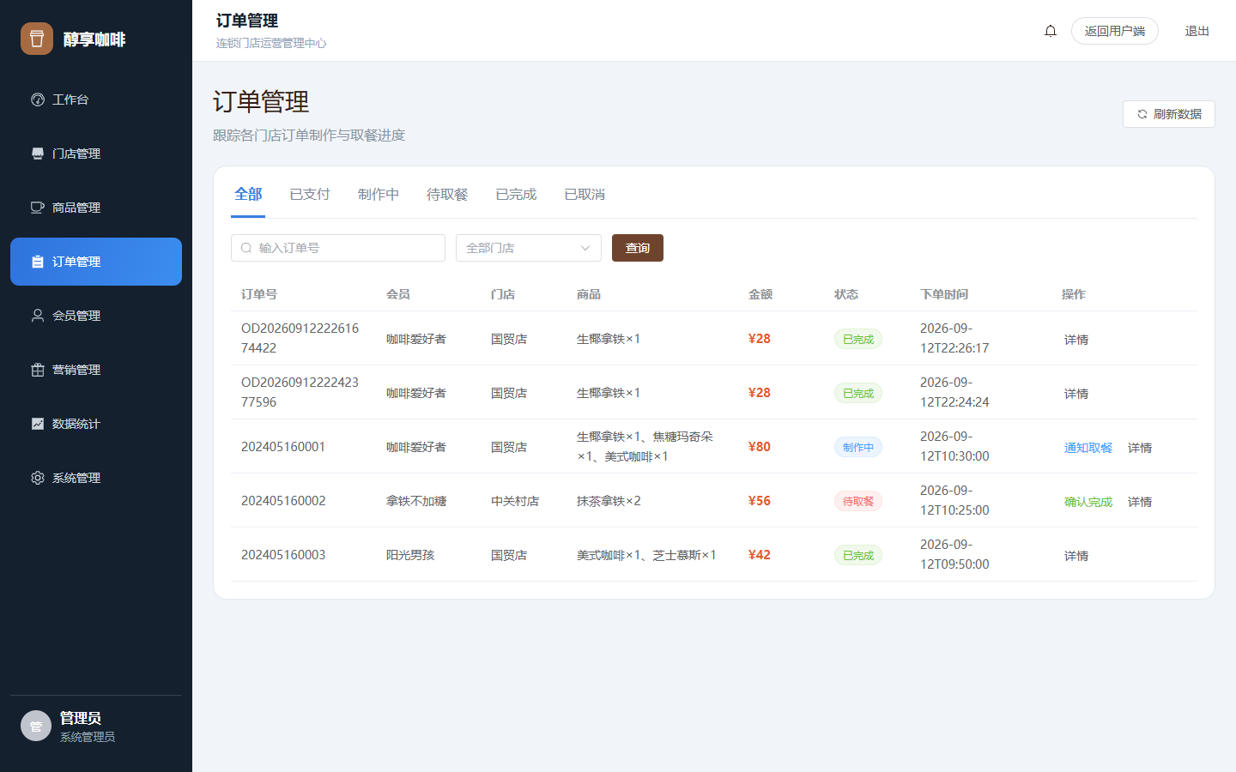Open the 商品管理 cup icon
The image size is (1236, 772).
click(38, 208)
